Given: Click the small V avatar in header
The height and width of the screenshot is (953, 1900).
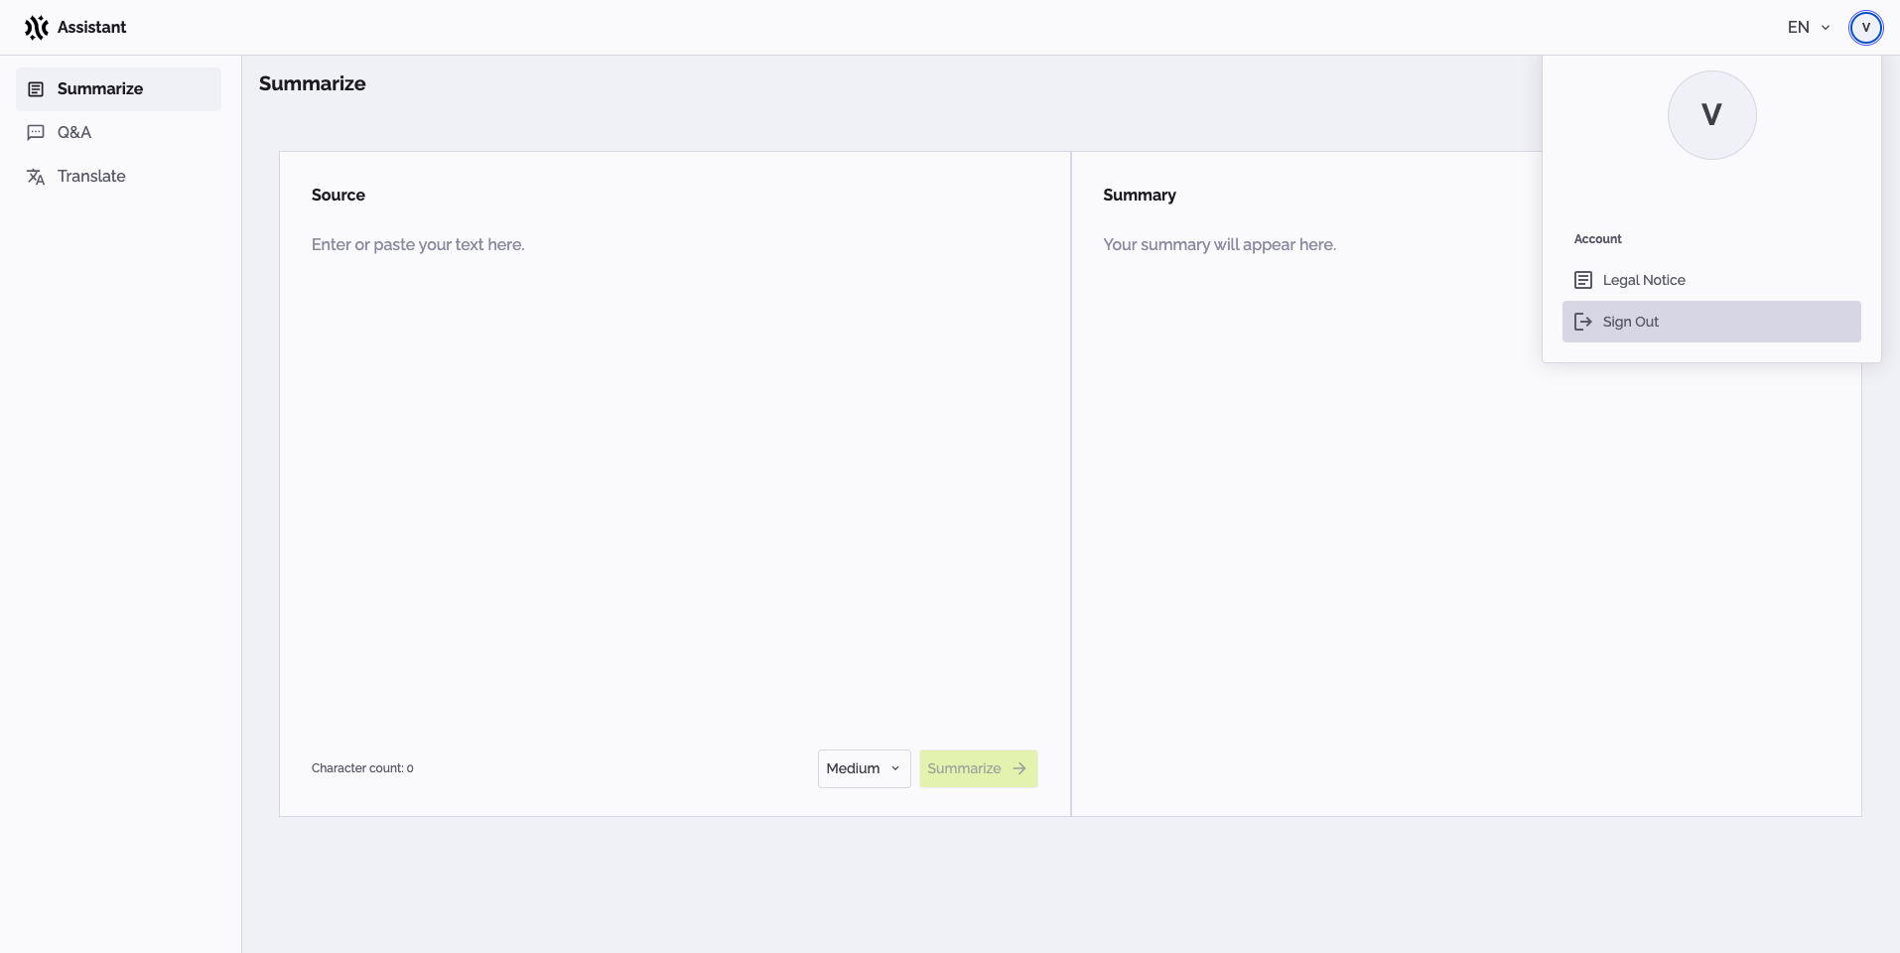Looking at the screenshot, I should coord(1865,28).
